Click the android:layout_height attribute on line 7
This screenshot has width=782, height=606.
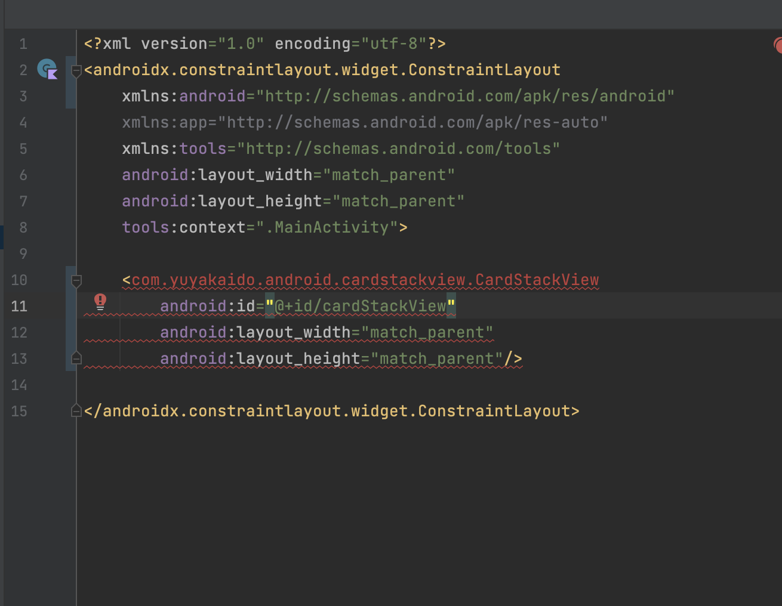tap(293, 201)
